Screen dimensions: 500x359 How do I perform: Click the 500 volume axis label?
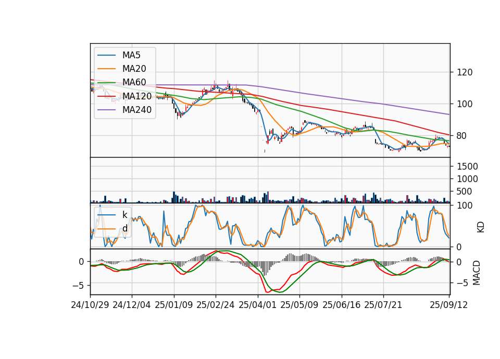pyautogui.click(x=465, y=191)
